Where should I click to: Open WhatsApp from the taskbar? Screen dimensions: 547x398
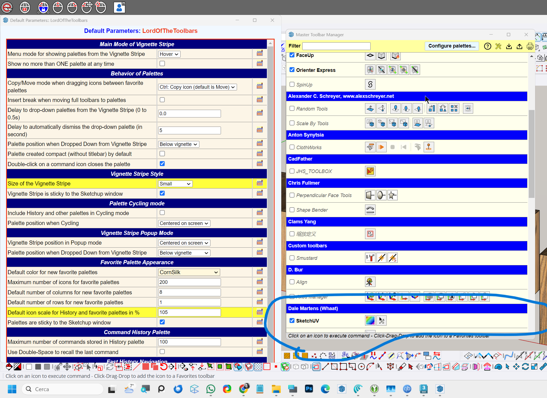pyautogui.click(x=211, y=389)
